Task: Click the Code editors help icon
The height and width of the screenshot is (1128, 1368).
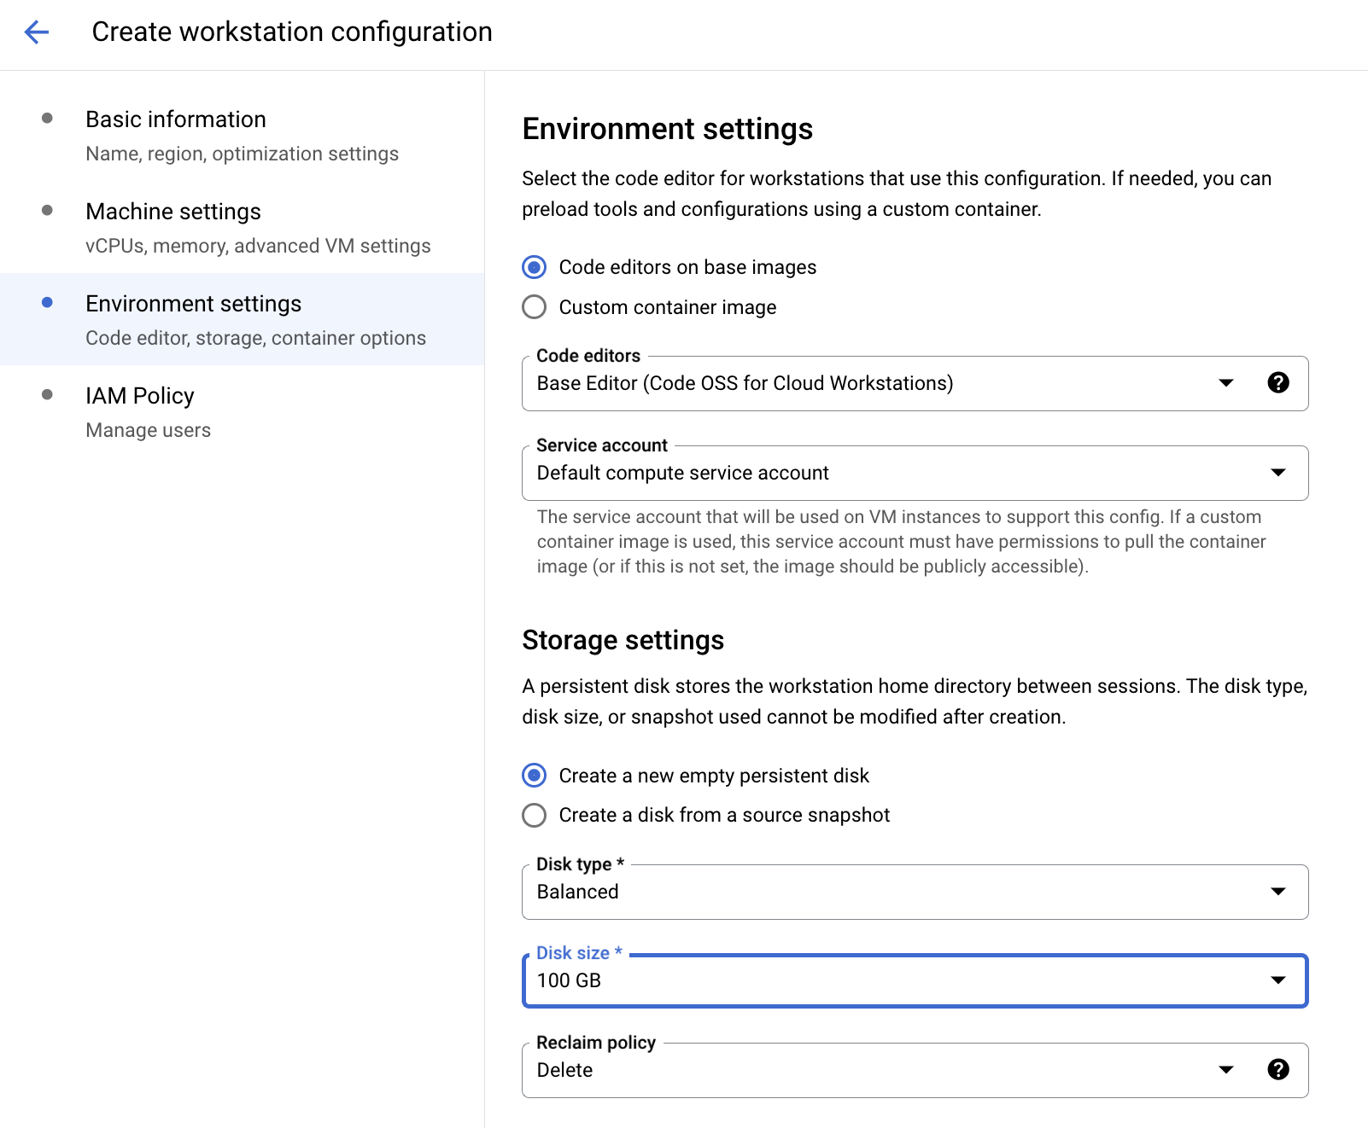Action: [1277, 383]
